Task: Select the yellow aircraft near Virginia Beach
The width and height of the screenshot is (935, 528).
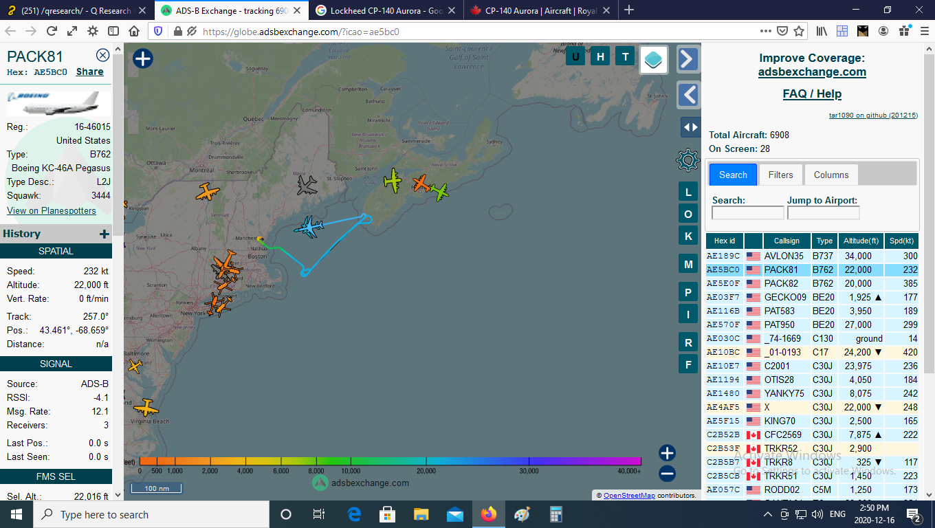Action: [146, 408]
